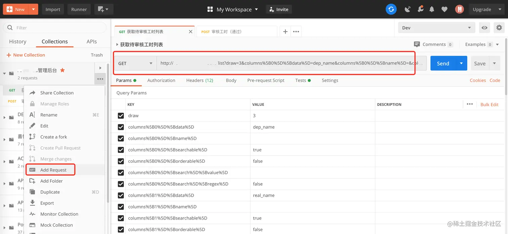Open the notifications bell
Viewport: 508px width, 234px height.
pos(432,9)
